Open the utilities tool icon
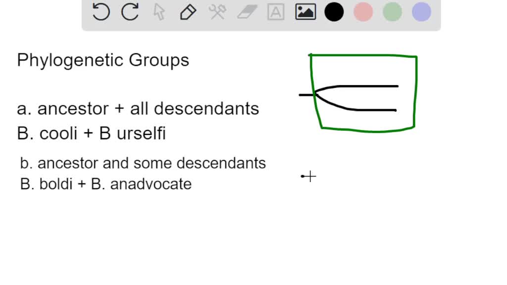 coord(217,12)
